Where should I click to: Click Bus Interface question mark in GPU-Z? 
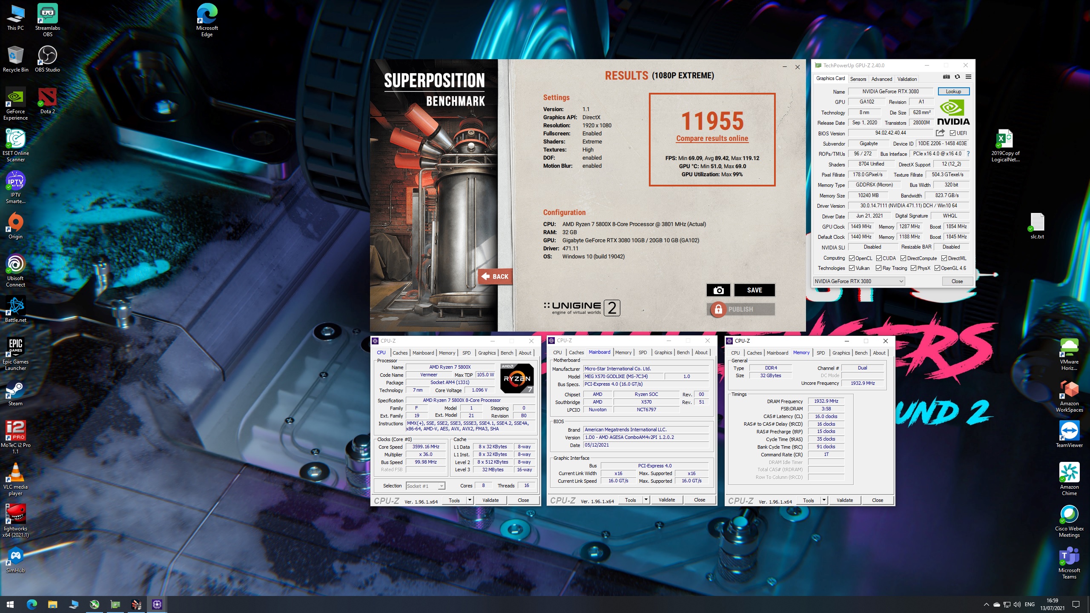(x=968, y=154)
